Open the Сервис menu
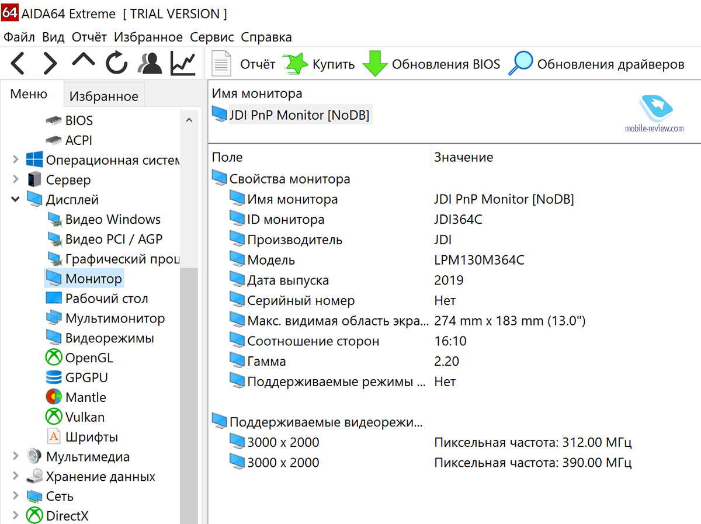This screenshot has width=701, height=524. click(211, 37)
